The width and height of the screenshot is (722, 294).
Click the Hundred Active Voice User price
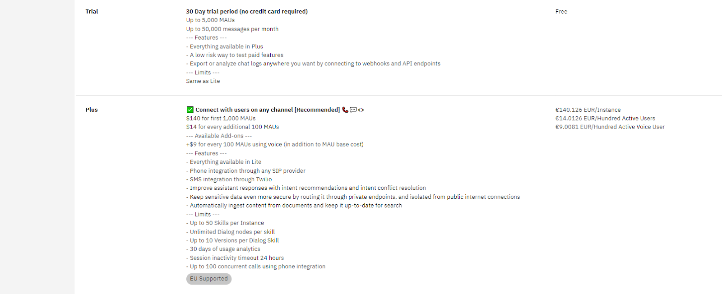point(610,127)
